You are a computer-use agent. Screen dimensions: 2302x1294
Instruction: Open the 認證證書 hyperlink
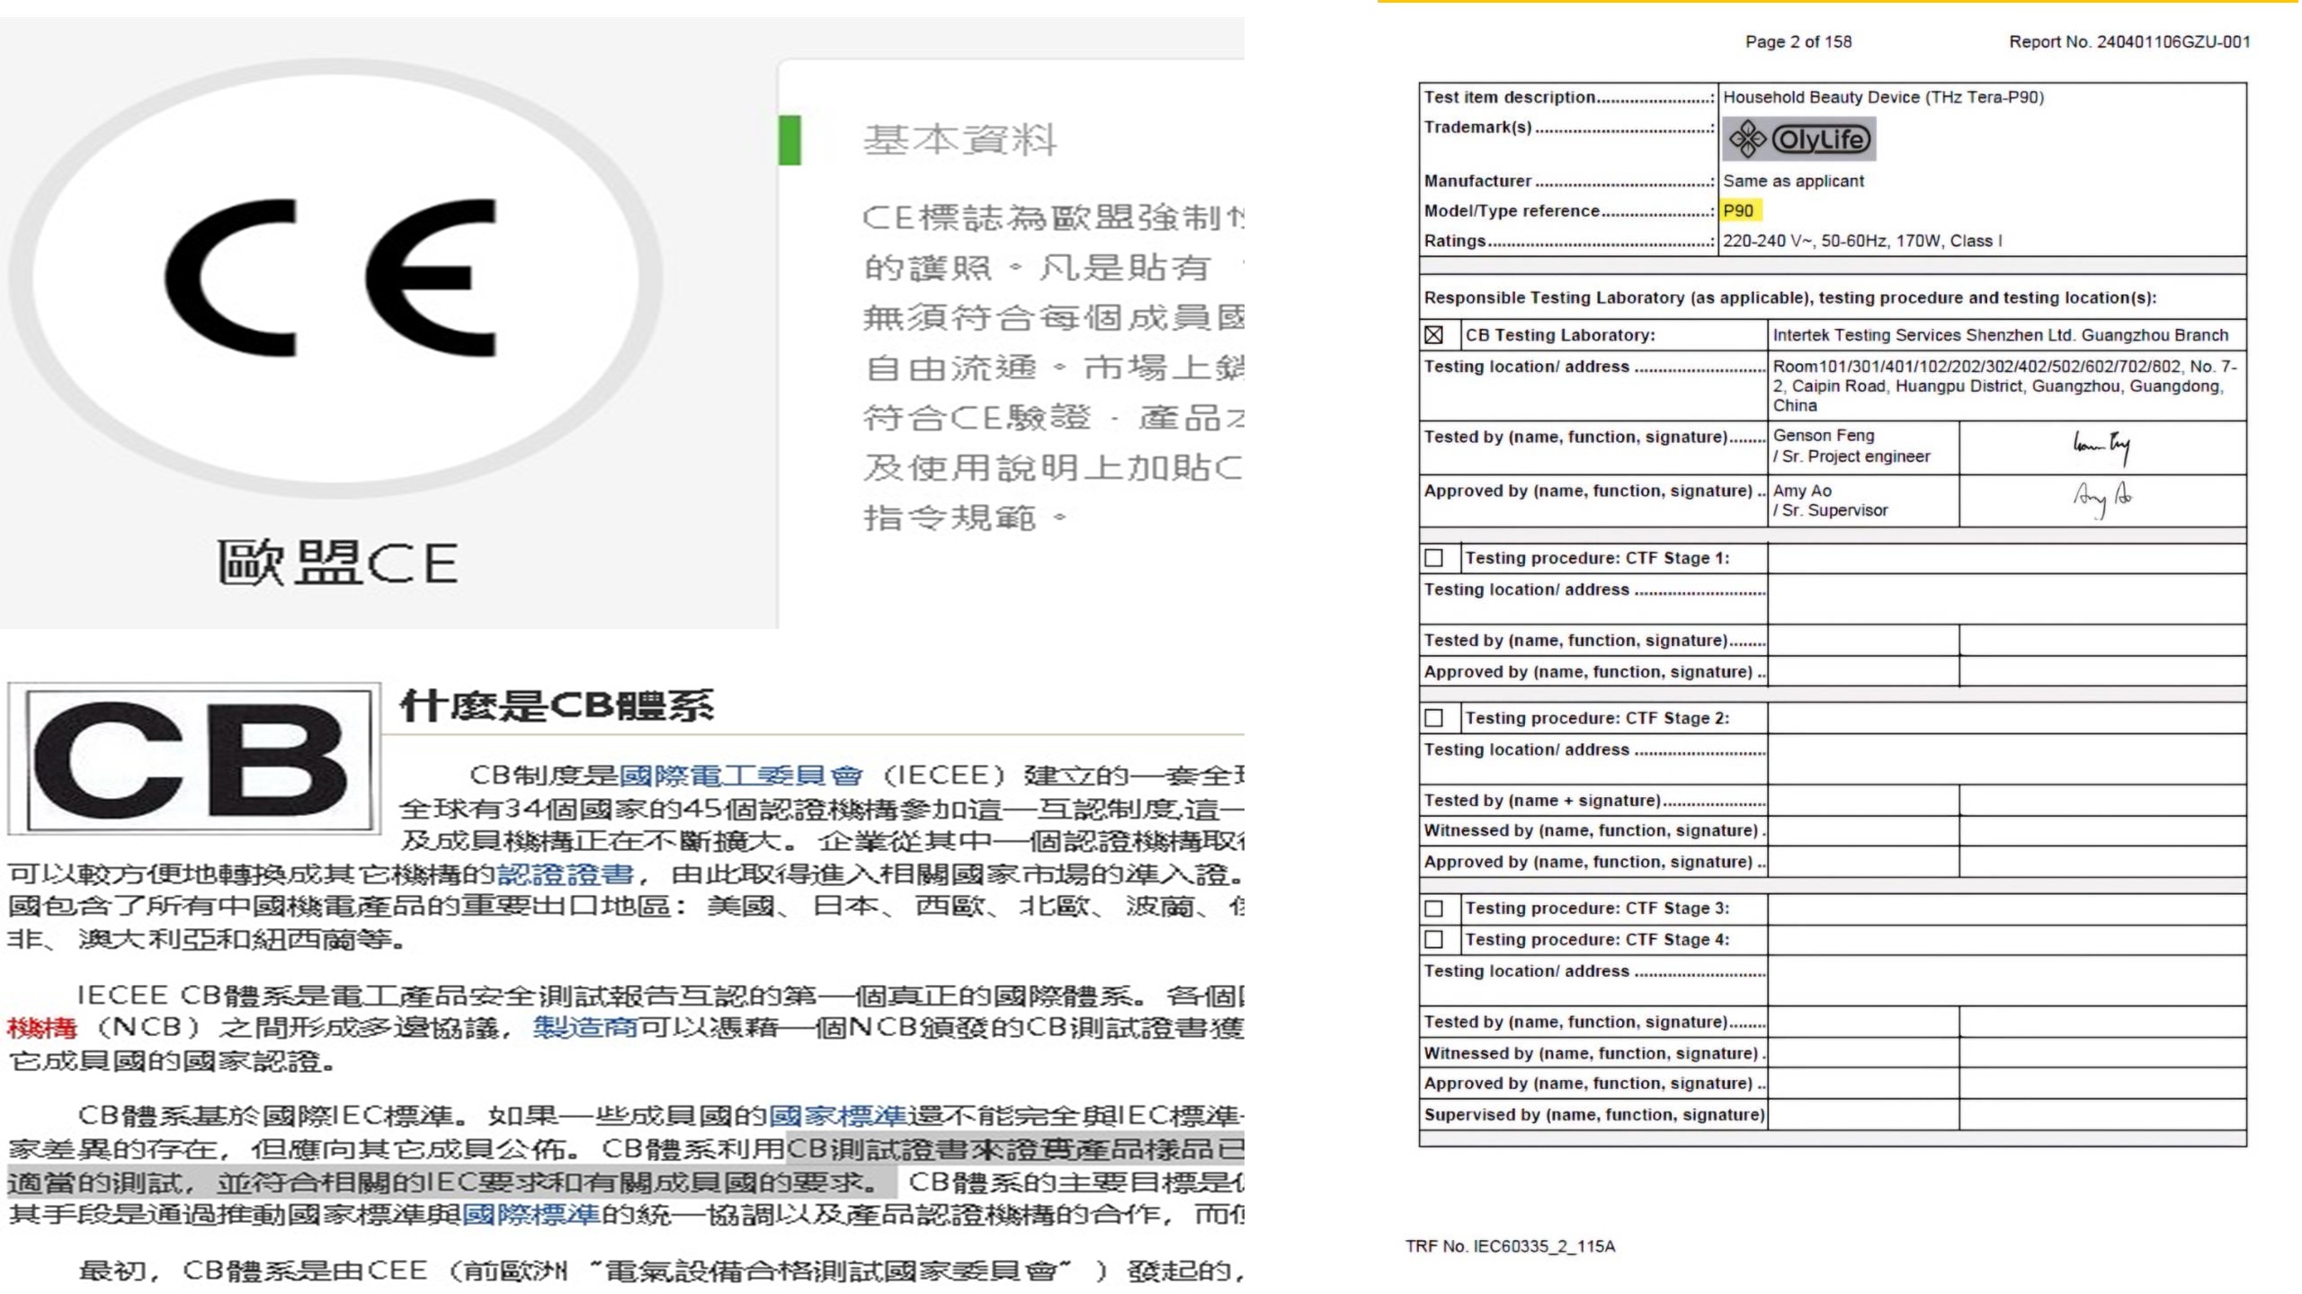click(566, 874)
